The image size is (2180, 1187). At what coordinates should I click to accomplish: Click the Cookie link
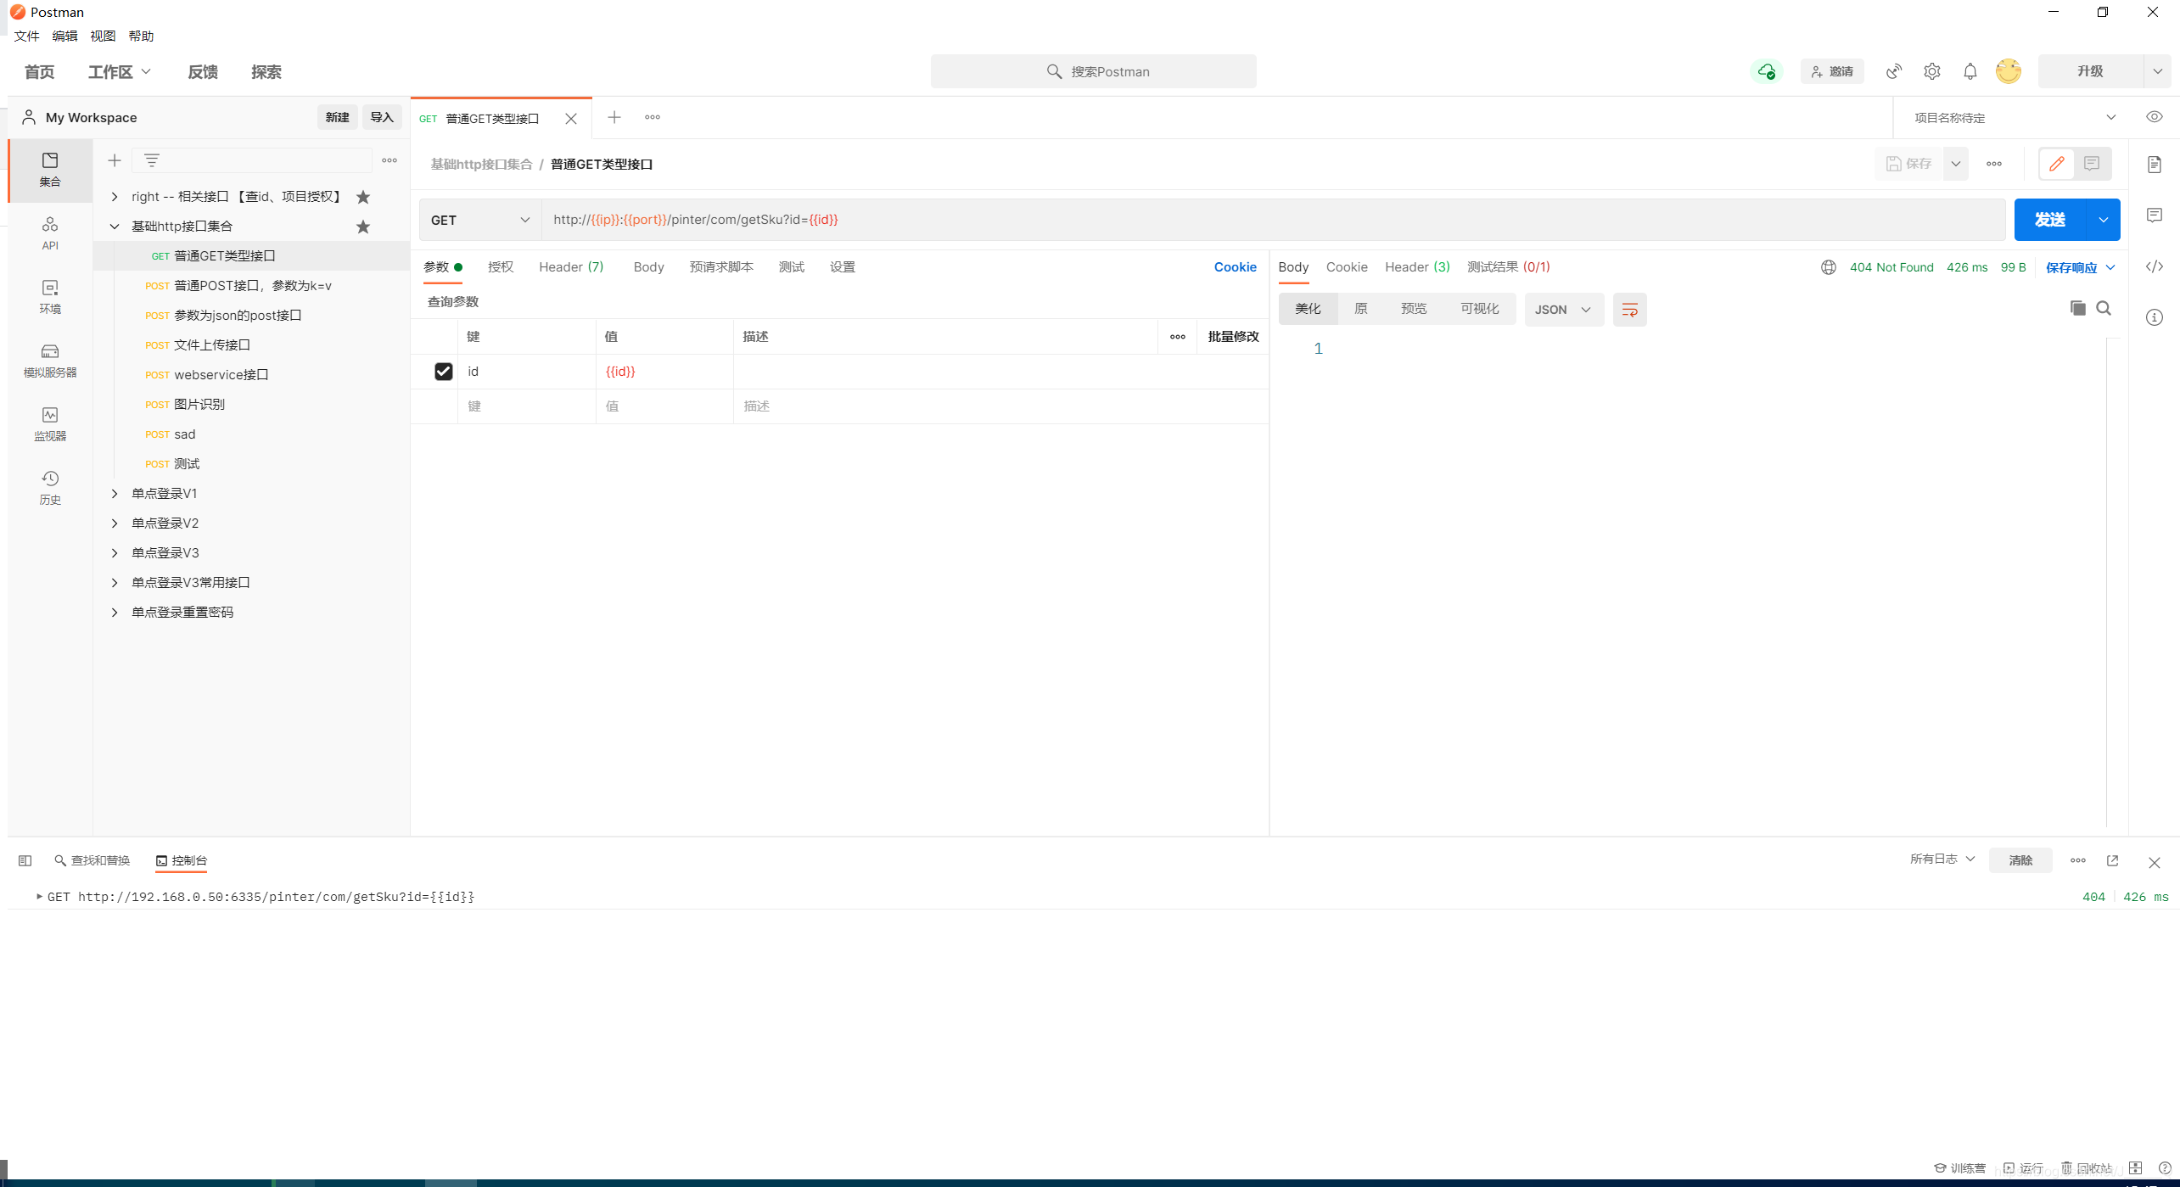[x=1235, y=266]
